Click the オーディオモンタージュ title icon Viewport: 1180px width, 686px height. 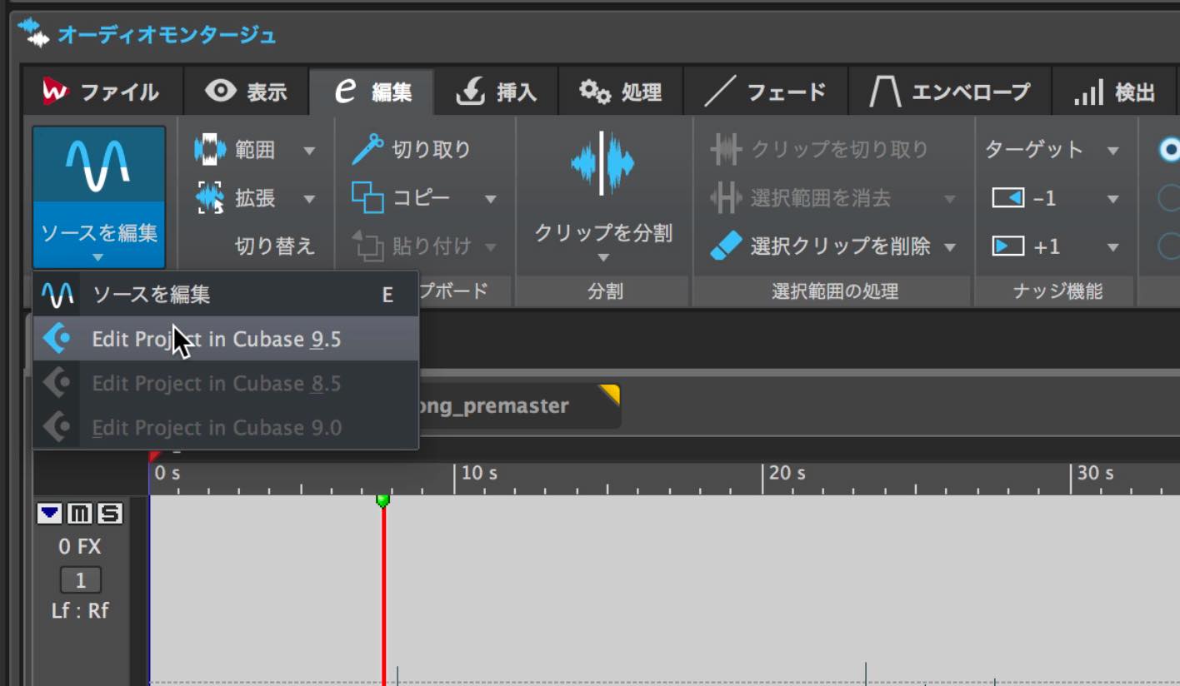(x=34, y=32)
